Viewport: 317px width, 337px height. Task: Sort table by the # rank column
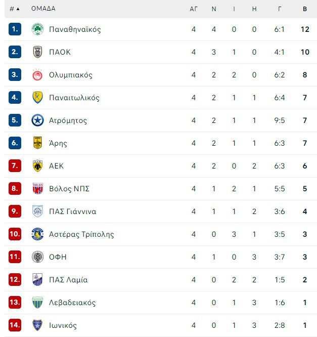pyautogui.click(x=14, y=9)
